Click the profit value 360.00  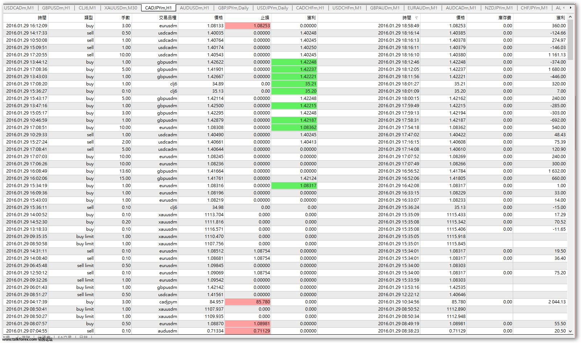559,26
